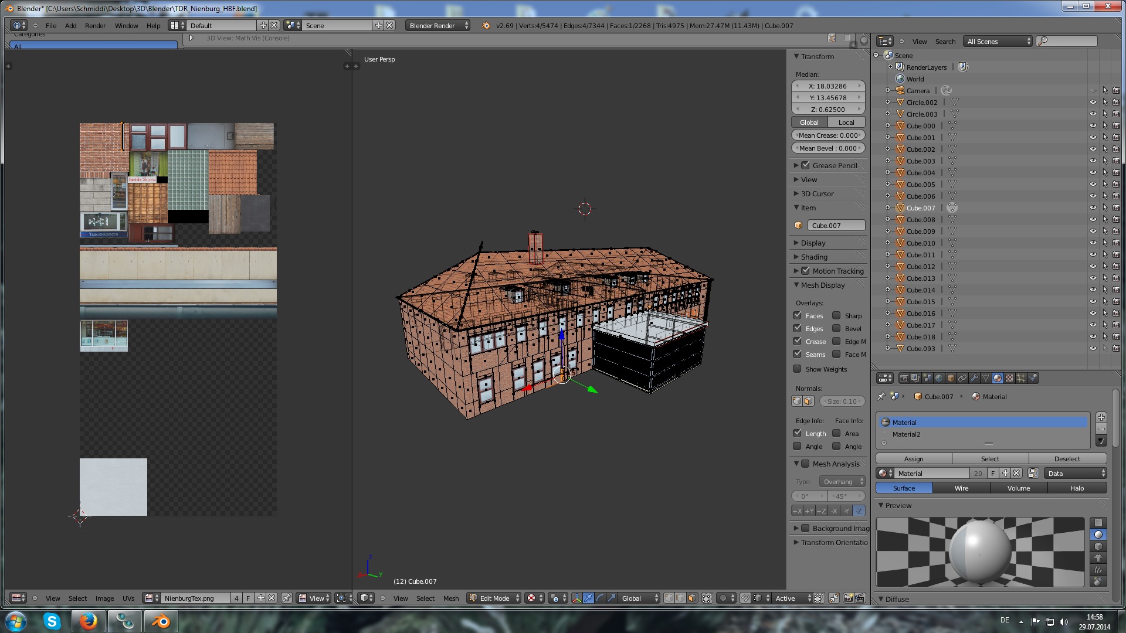Open the Blender Render engine dropdown
Image resolution: width=1126 pixels, height=633 pixels.
437,25
